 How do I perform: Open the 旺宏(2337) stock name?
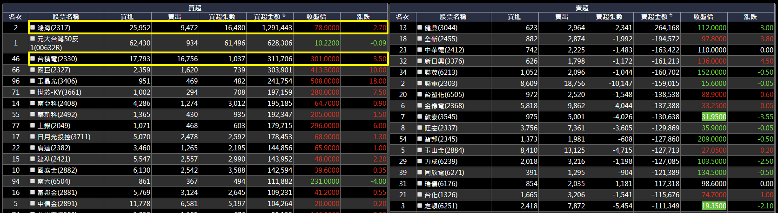click(x=441, y=128)
